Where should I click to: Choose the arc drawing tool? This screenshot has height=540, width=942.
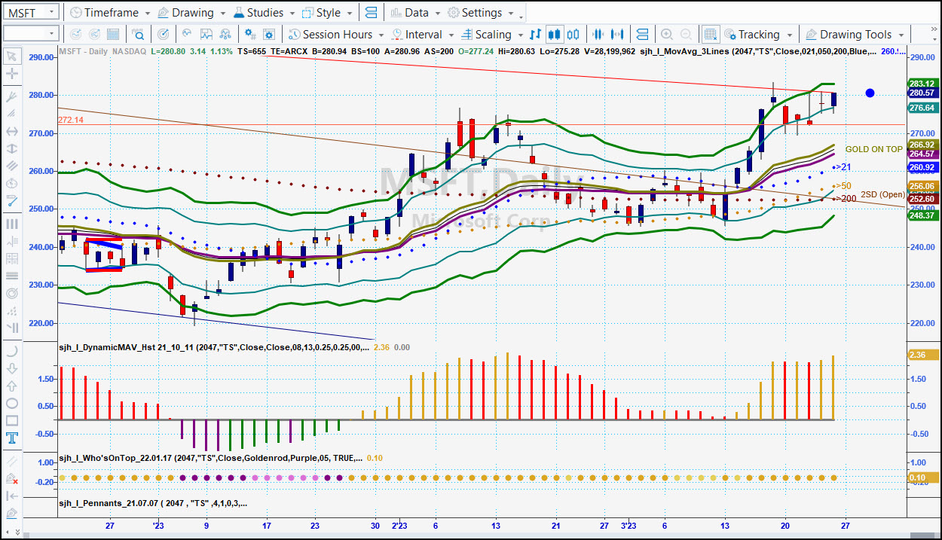point(12,351)
